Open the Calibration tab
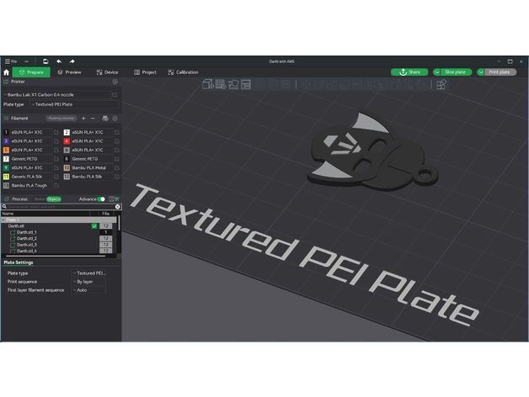The width and height of the screenshot is (529, 397). coord(182,72)
